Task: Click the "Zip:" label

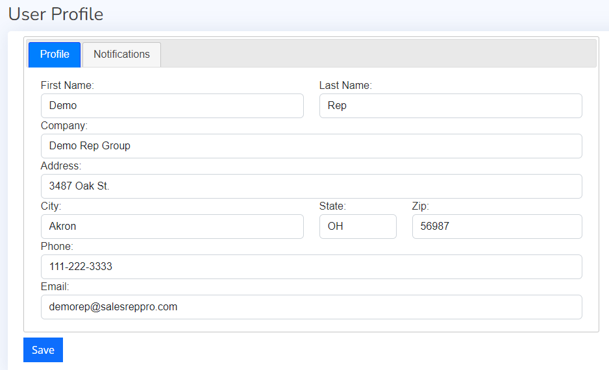Action: (x=421, y=206)
